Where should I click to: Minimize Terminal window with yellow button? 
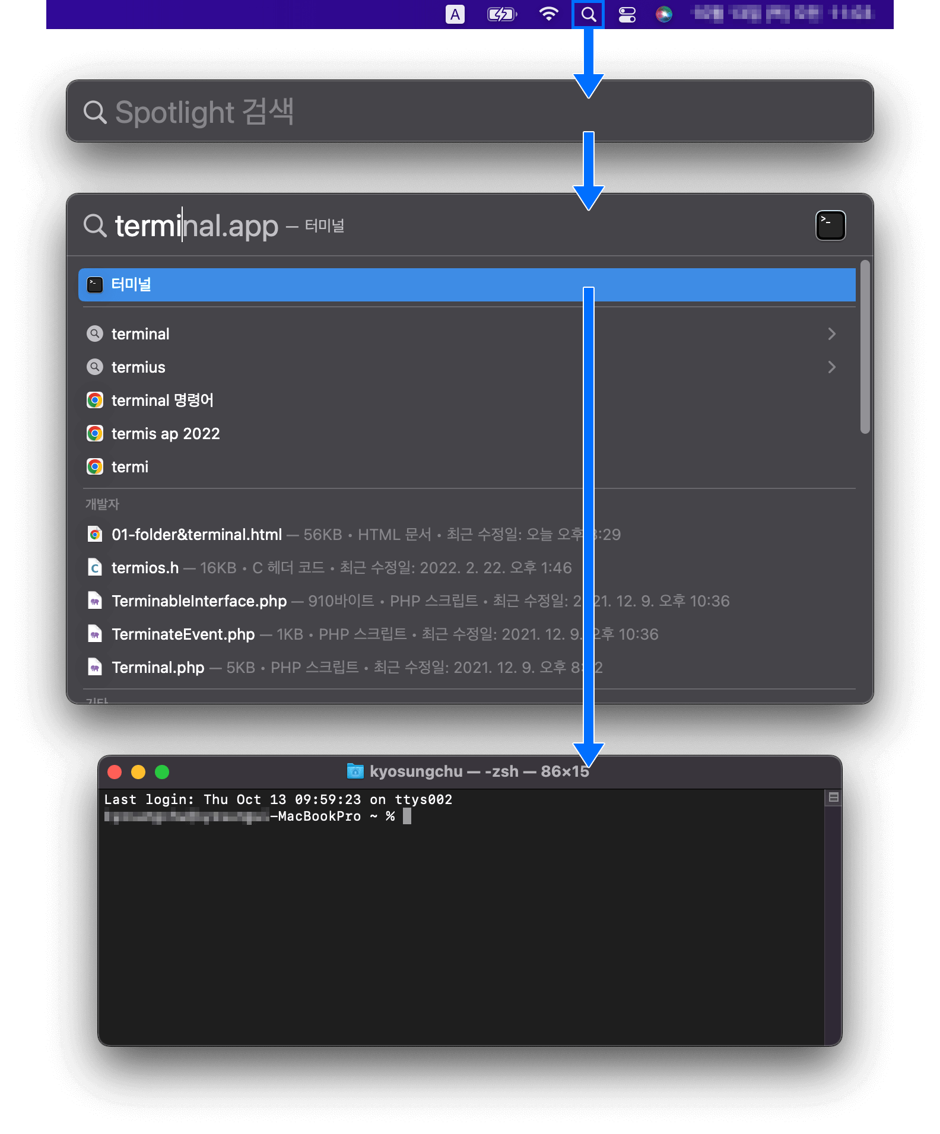click(138, 772)
